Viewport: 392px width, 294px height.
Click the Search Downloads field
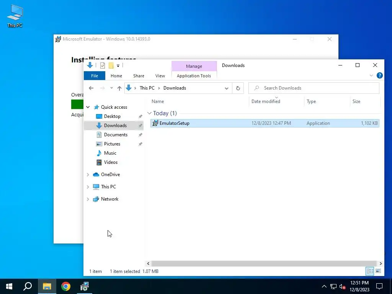pyautogui.click(x=314, y=88)
